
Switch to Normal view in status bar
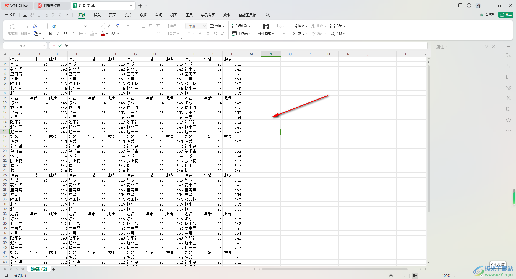415,276
